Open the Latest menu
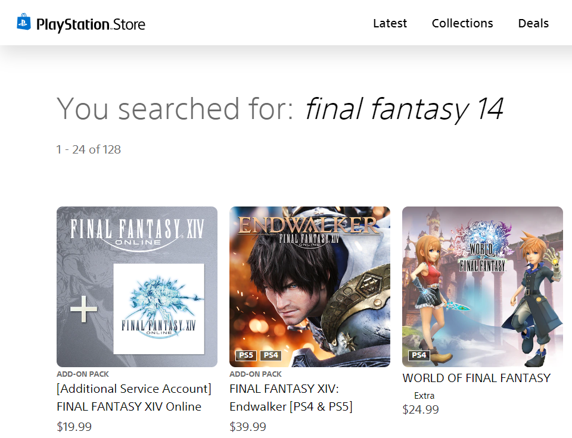This screenshot has width=572, height=438. [x=390, y=23]
